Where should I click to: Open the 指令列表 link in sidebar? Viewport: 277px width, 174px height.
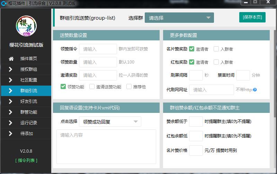(26, 161)
